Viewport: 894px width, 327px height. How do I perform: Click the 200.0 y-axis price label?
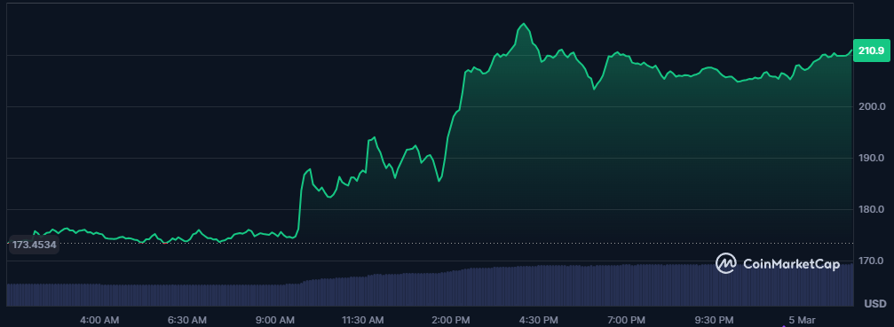tap(873, 107)
